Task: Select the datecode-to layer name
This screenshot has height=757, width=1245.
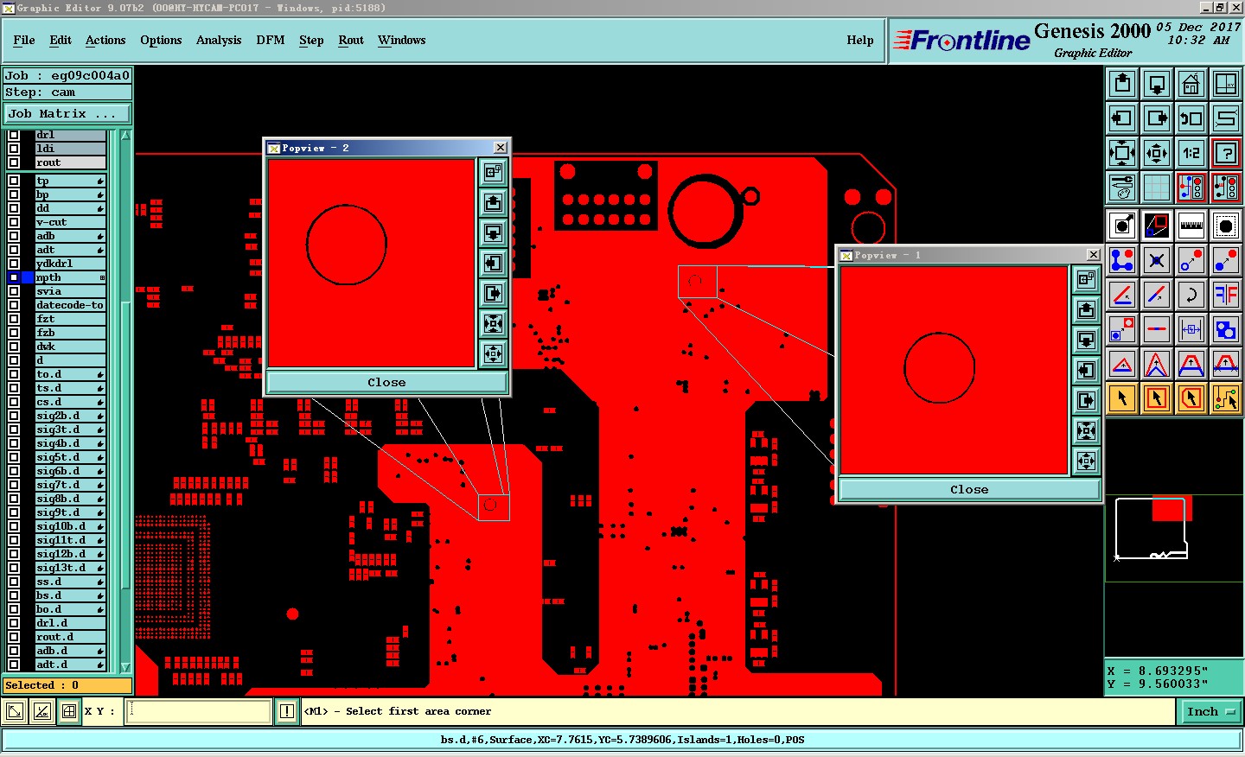Action: point(70,305)
